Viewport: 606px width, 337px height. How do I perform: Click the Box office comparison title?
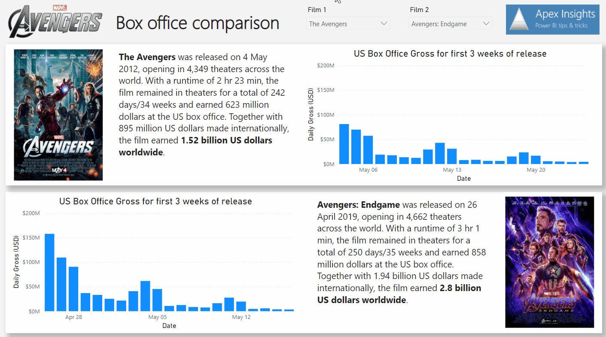tap(198, 23)
